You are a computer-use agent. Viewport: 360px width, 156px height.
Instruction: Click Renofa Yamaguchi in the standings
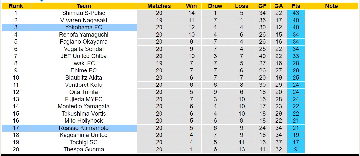pos(84,35)
